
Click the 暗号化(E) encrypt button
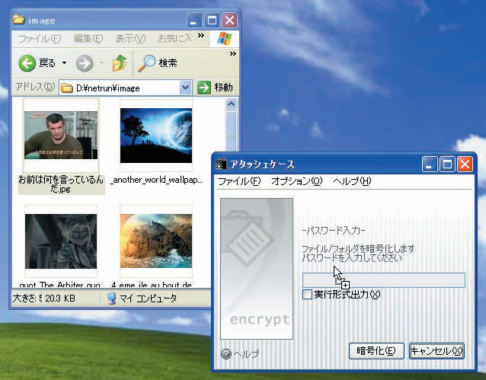376,351
